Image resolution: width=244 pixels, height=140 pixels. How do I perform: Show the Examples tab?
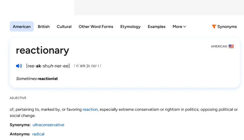157,26
